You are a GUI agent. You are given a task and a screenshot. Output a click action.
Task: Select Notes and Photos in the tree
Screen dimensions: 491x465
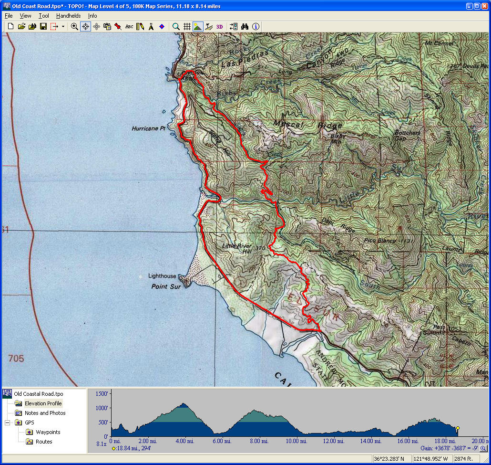coord(45,413)
